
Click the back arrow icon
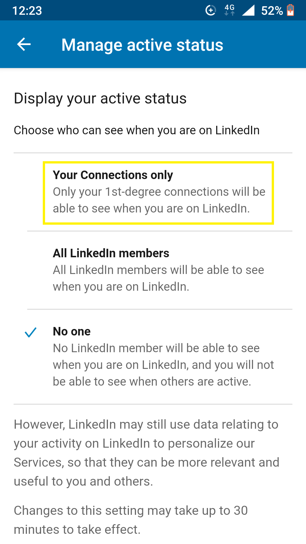(x=23, y=44)
